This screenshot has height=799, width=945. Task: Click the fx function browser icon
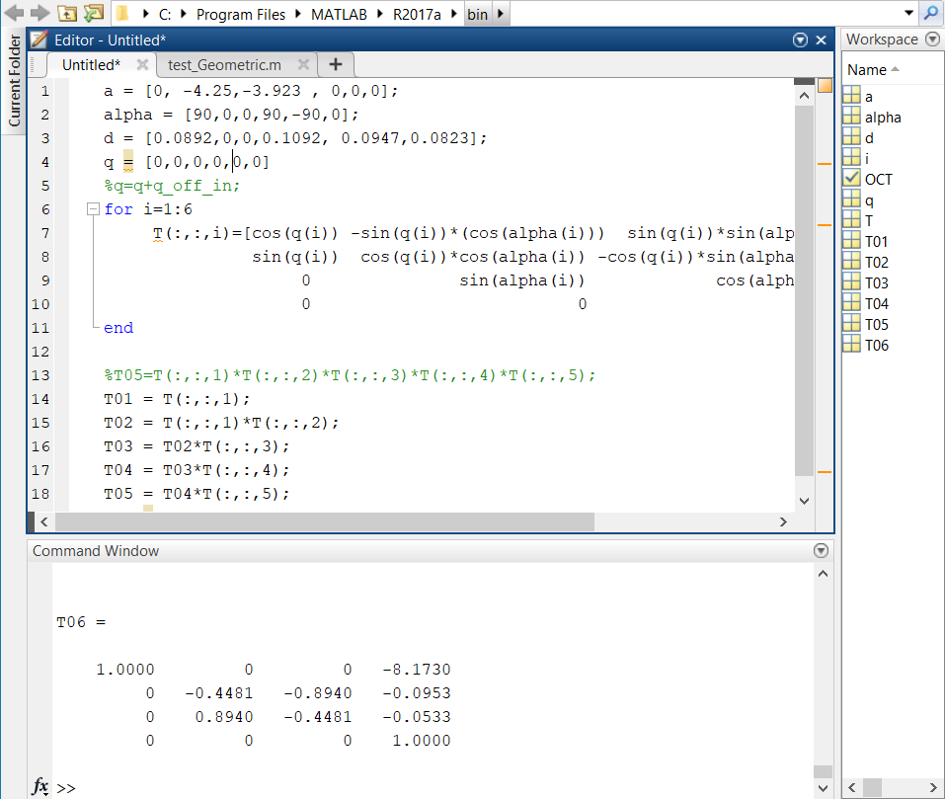40,787
